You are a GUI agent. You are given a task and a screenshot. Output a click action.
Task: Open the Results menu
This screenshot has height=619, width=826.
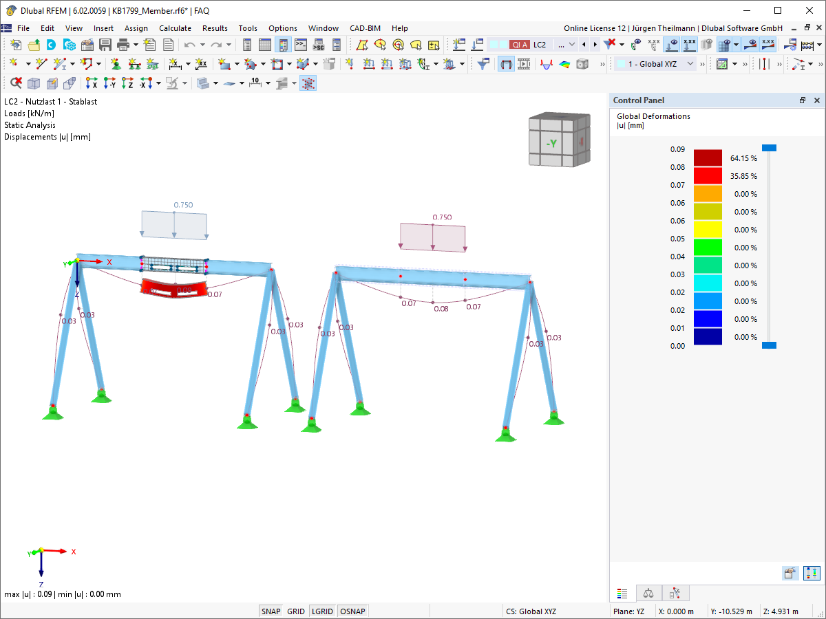(215, 28)
